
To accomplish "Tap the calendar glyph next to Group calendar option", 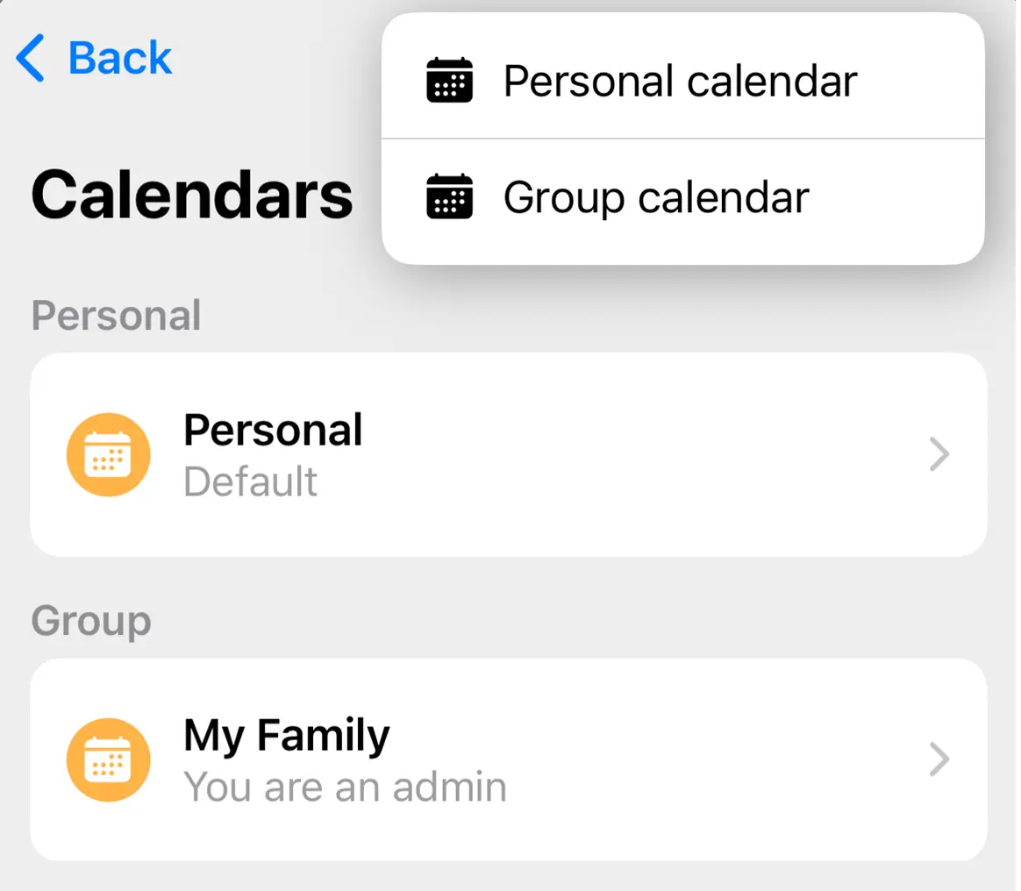I will 449,197.
